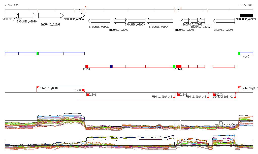
Task: Click the D1200 terminator red marker
Action: [x=83, y=90]
